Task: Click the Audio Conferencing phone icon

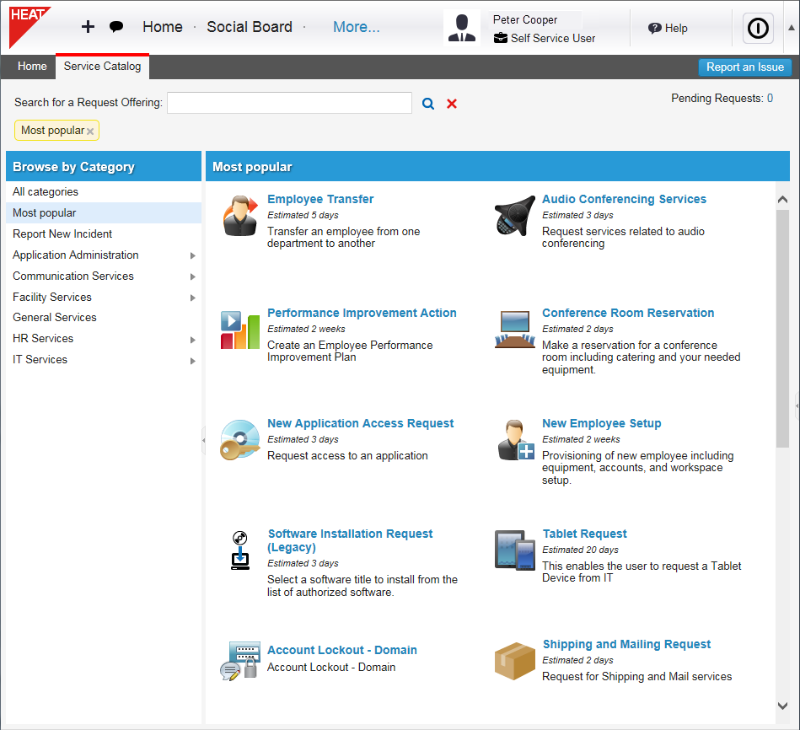Action: click(x=515, y=217)
